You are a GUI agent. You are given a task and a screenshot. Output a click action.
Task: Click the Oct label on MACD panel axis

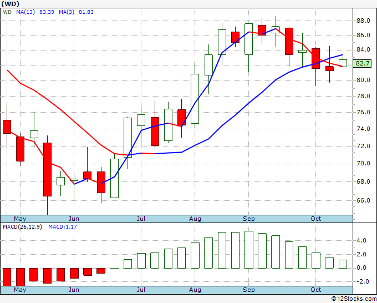point(315,290)
